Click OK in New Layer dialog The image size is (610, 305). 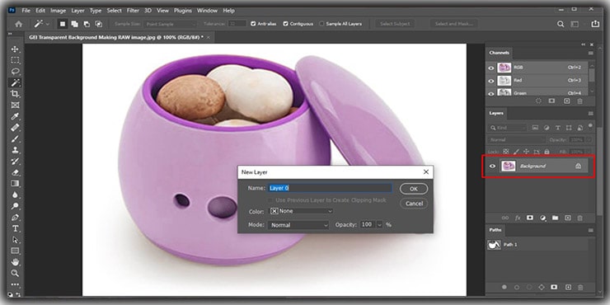click(x=414, y=189)
